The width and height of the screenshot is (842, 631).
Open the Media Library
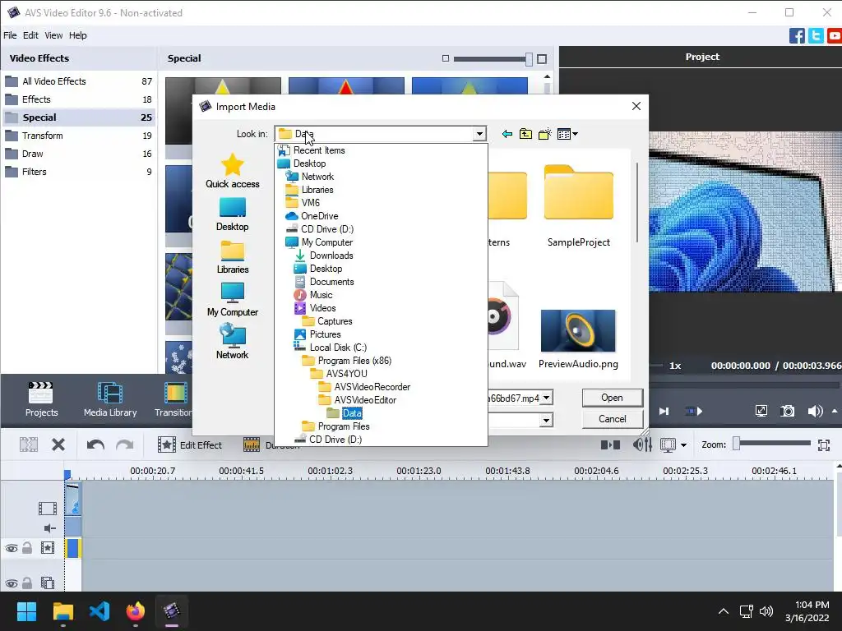point(110,399)
